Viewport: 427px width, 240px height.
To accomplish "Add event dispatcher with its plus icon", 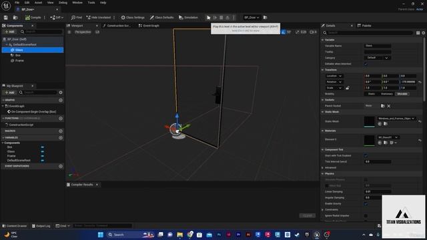I will pos(61,166).
